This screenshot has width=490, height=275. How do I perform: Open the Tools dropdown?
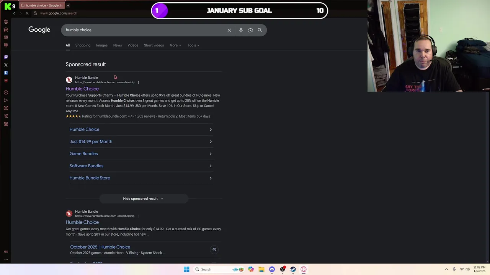(193, 45)
